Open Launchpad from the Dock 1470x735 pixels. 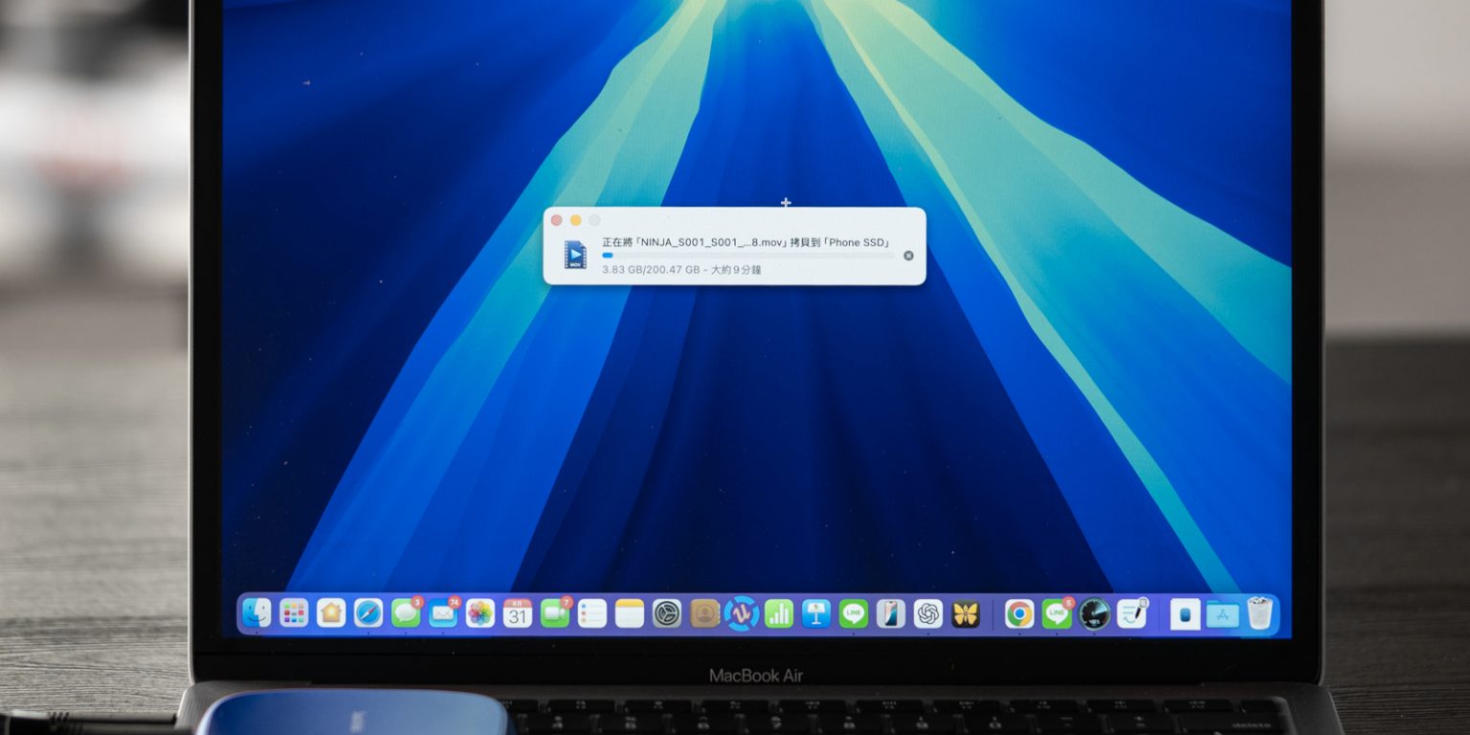[x=294, y=613]
